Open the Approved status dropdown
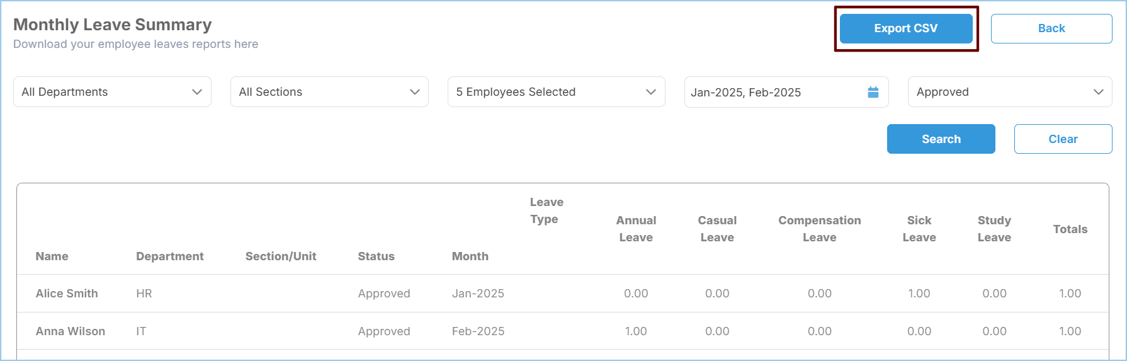Image resolution: width=1127 pixels, height=361 pixels. pos(1009,92)
